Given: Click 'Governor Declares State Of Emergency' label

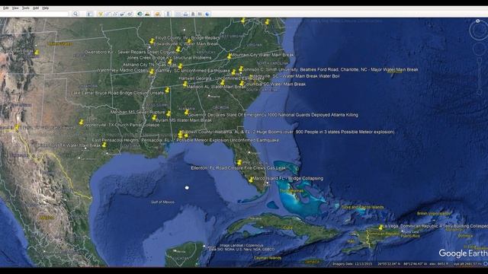Looking at the screenshot, I should pyautogui.click(x=273, y=115).
